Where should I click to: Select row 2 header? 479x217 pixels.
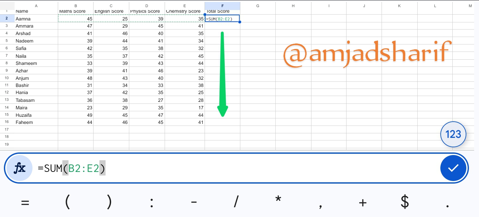coord(7,18)
